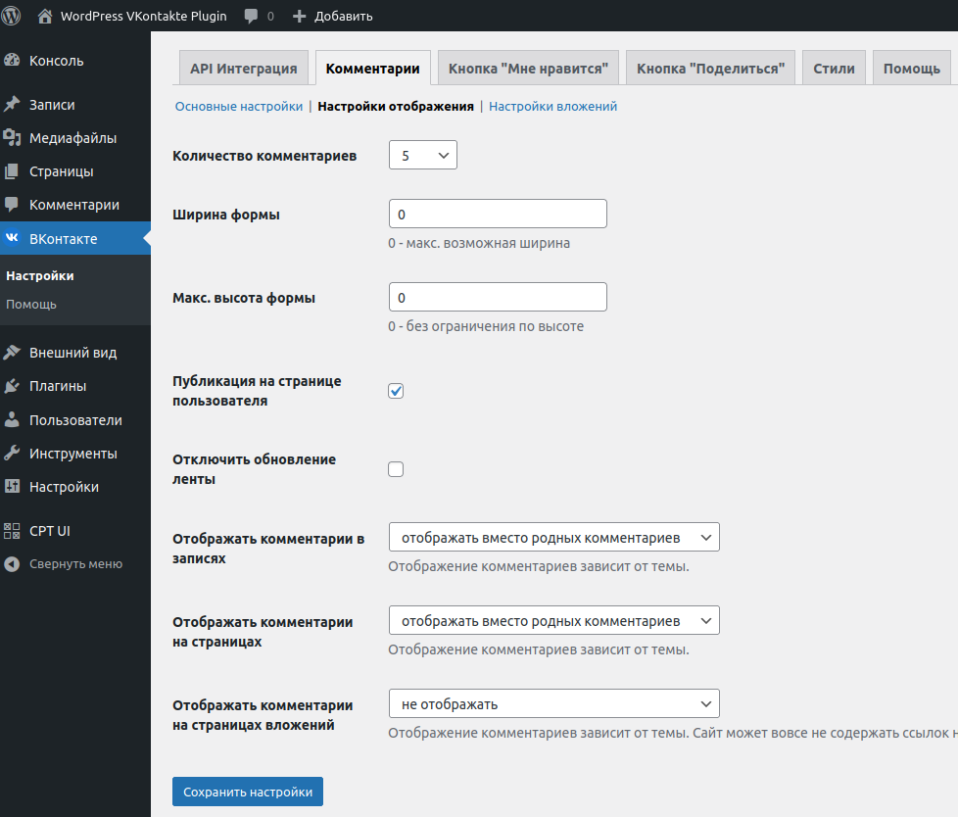Open the Количество комментариев dropdown
Viewport: 958px width, 817px height.
tap(423, 155)
